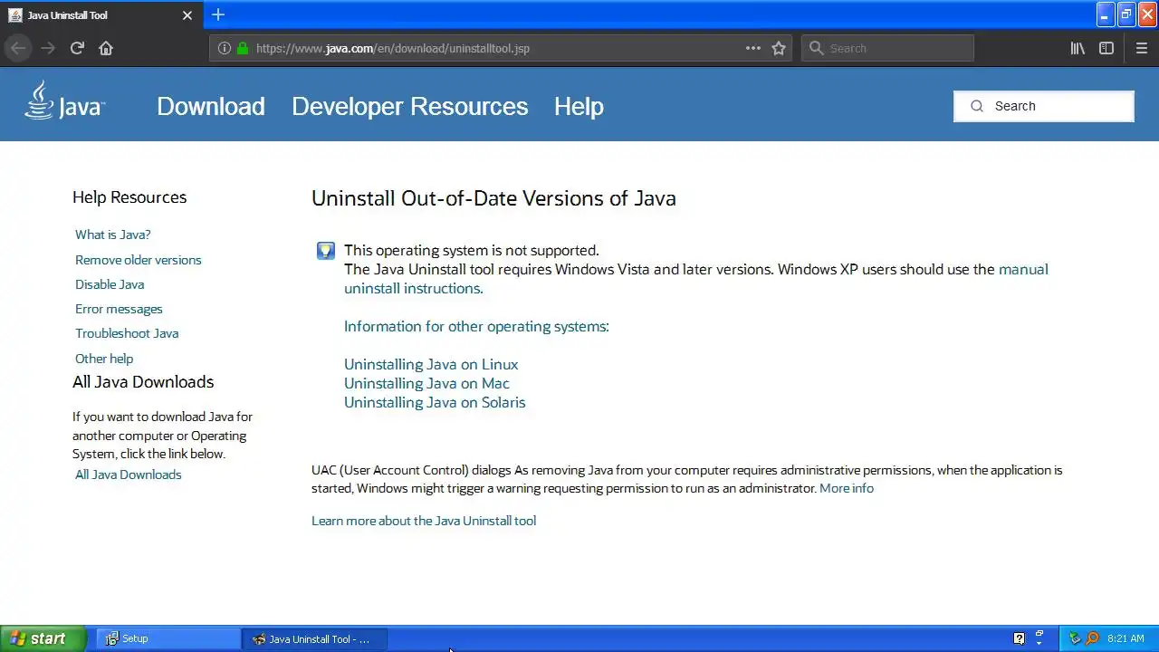Select the Java Uninstall Tool browser tab
The image size is (1159, 652).
click(100, 15)
